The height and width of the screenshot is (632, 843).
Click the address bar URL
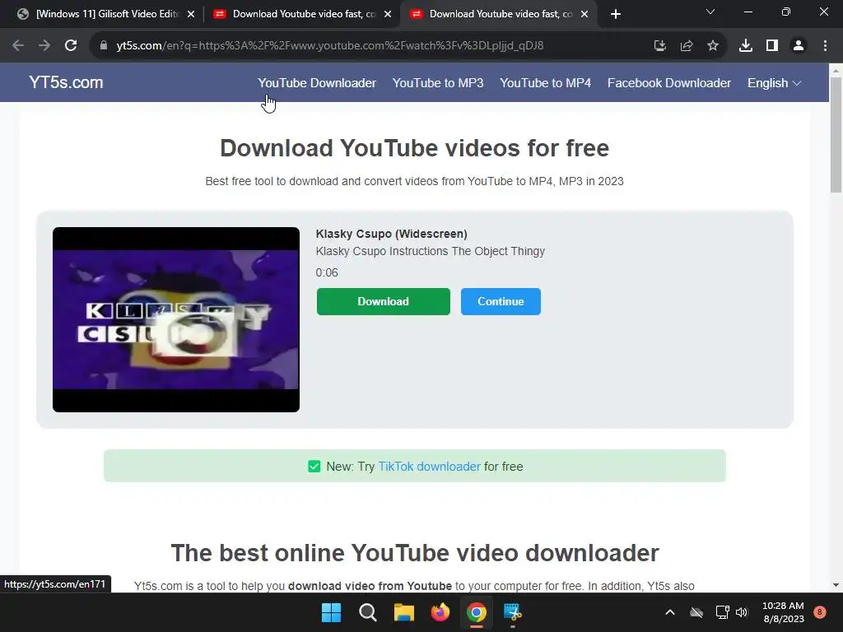(x=329, y=46)
